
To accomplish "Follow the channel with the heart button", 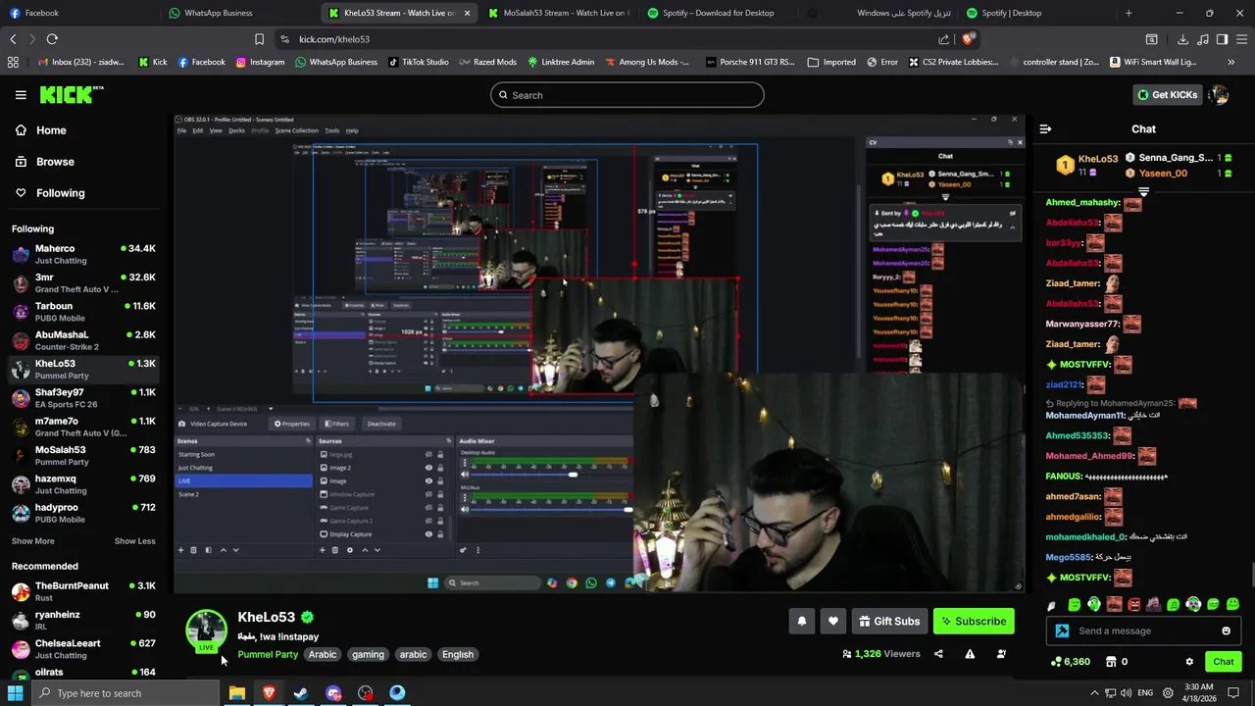I will (x=833, y=621).
